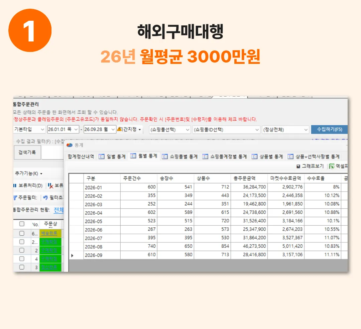Sort by the 송장수 column header
The height and width of the screenshot is (329, 361).
176,179
